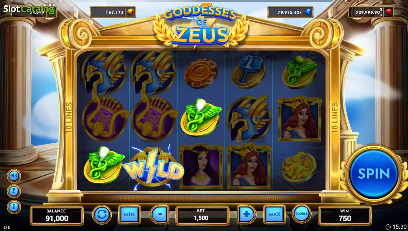
Task: Open the help question mark icon
Action: point(14,191)
